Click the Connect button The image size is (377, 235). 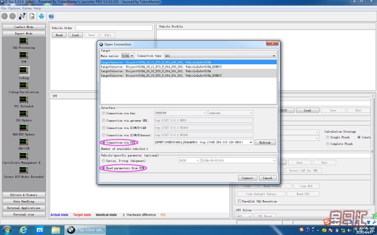(247, 178)
